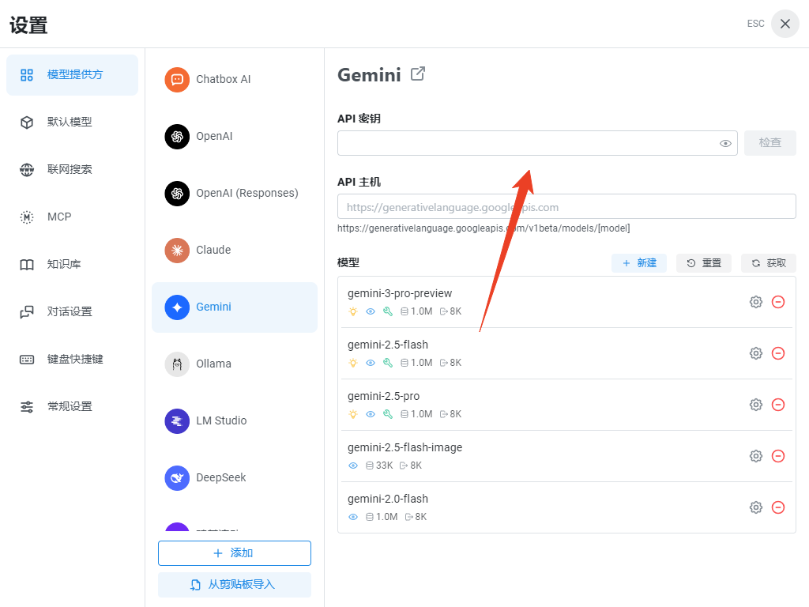Image resolution: width=809 pixels, height=607 pixels.
Task: Open settings gear for gemini-2.0-flash
Action: (756, 507)
